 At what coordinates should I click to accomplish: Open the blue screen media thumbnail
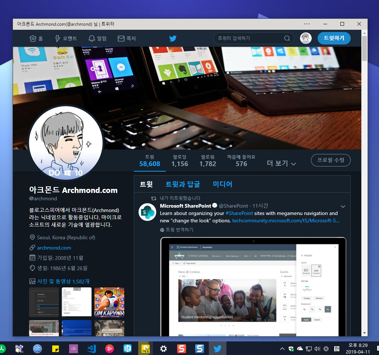tap(76, 328)
